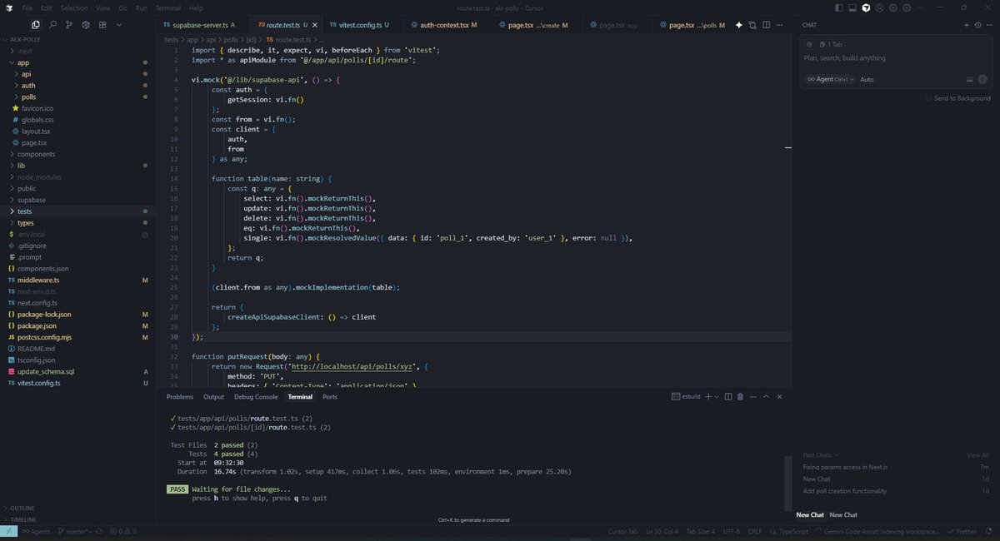Add a new terminal with plus icon
Image resolution: width=1000 pixels, height=541 pixels.
click(x=707, y=397)
